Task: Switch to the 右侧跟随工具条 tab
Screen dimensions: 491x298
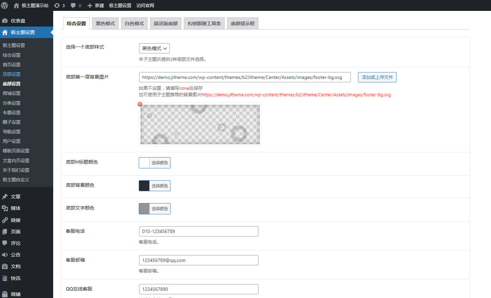Action: (x=204, y=23)
